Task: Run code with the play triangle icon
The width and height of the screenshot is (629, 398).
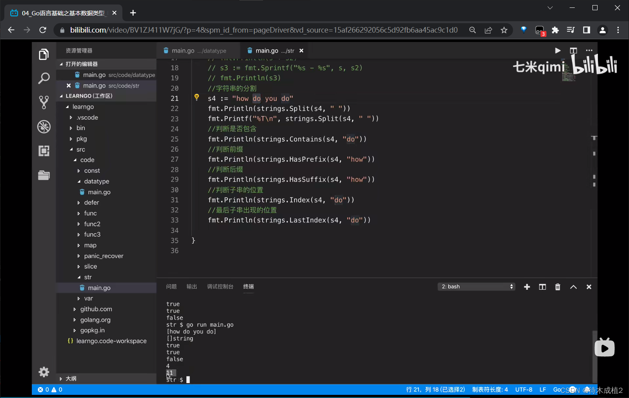Action: click(557, 51)
